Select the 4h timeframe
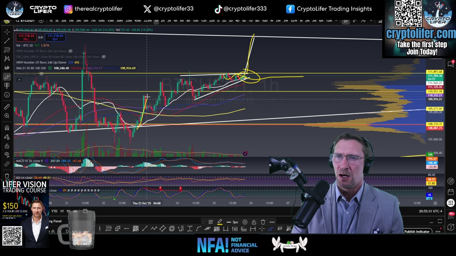This screenshot has height=256, width=456. pos(176,21)
